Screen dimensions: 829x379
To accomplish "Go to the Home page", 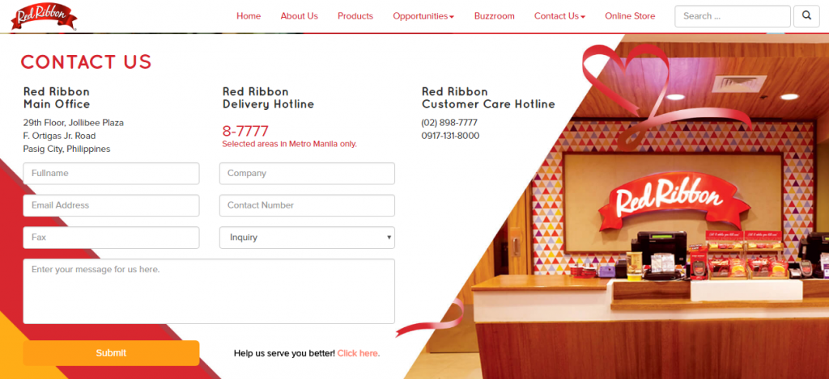I will [249, 16].
